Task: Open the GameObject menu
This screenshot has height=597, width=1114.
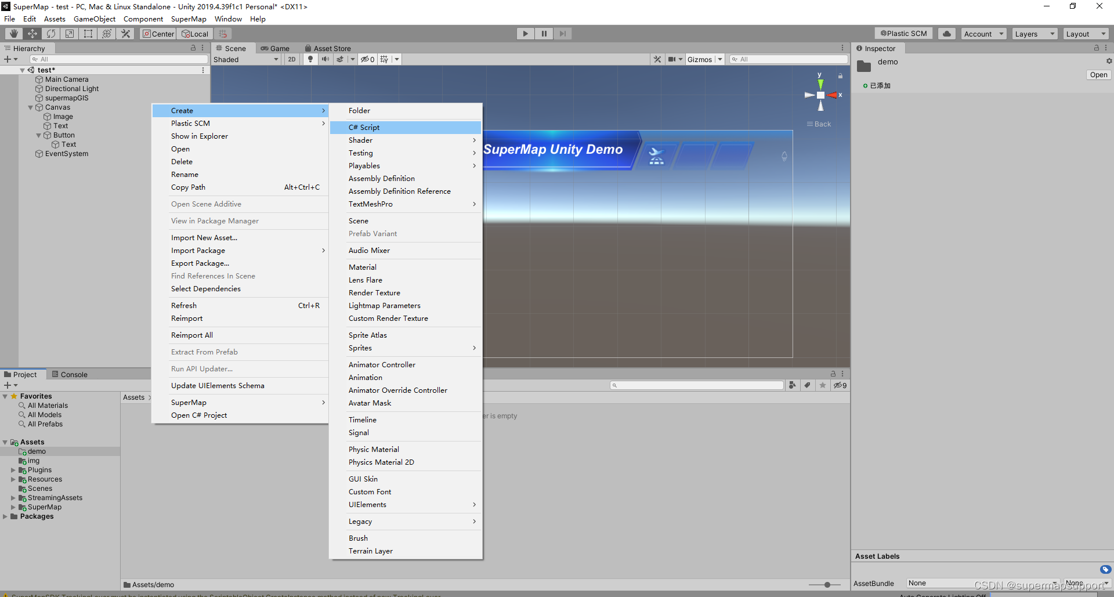Action: coord(95,19)
